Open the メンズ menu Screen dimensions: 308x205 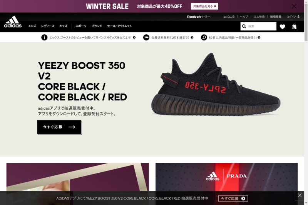[32, 26]
